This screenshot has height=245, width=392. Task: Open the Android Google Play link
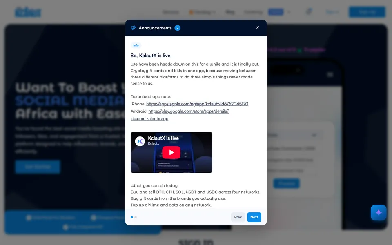(180, 115)
